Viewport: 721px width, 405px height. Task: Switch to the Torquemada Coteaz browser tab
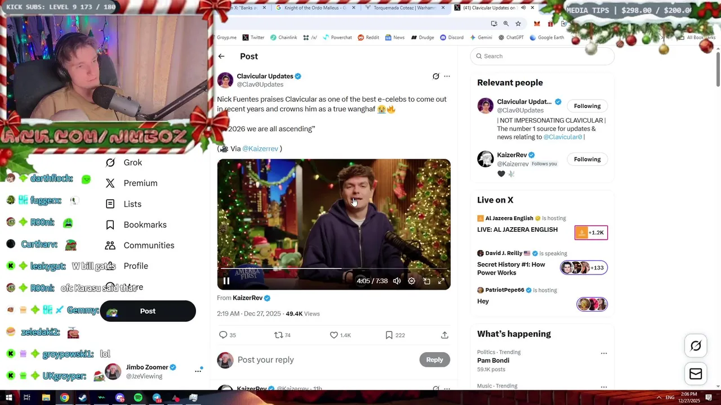404,8
